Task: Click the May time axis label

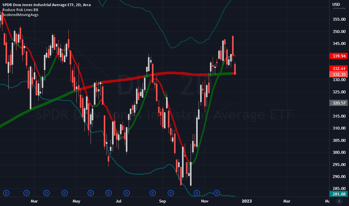Action: pos(76,201)
